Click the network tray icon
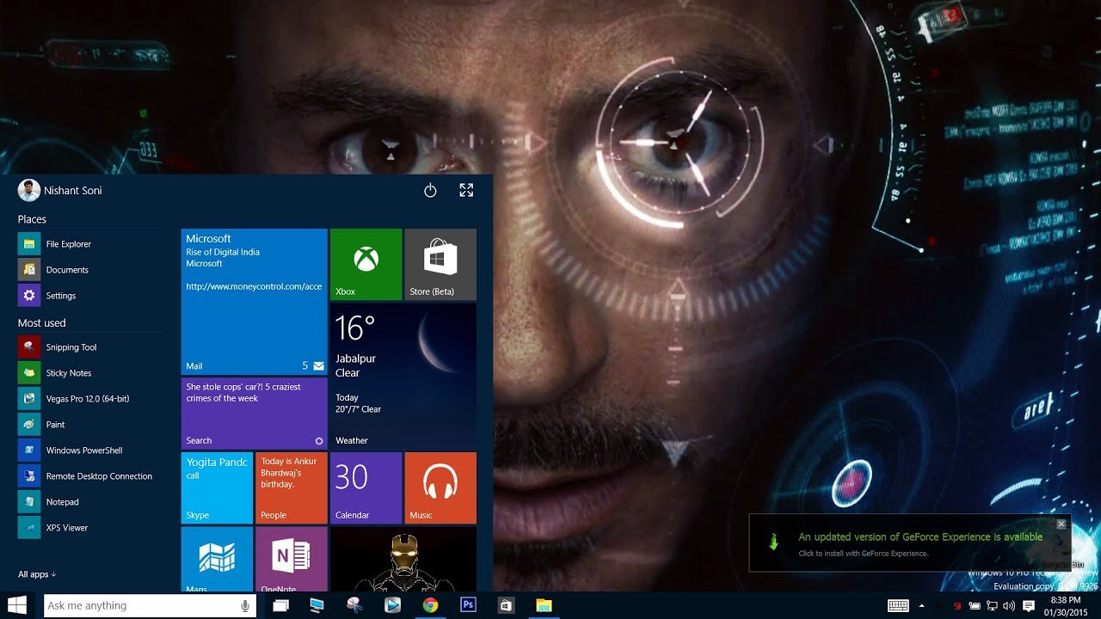Image resolution: width=1101 pixels, height=619 pixels. [992, 605]
